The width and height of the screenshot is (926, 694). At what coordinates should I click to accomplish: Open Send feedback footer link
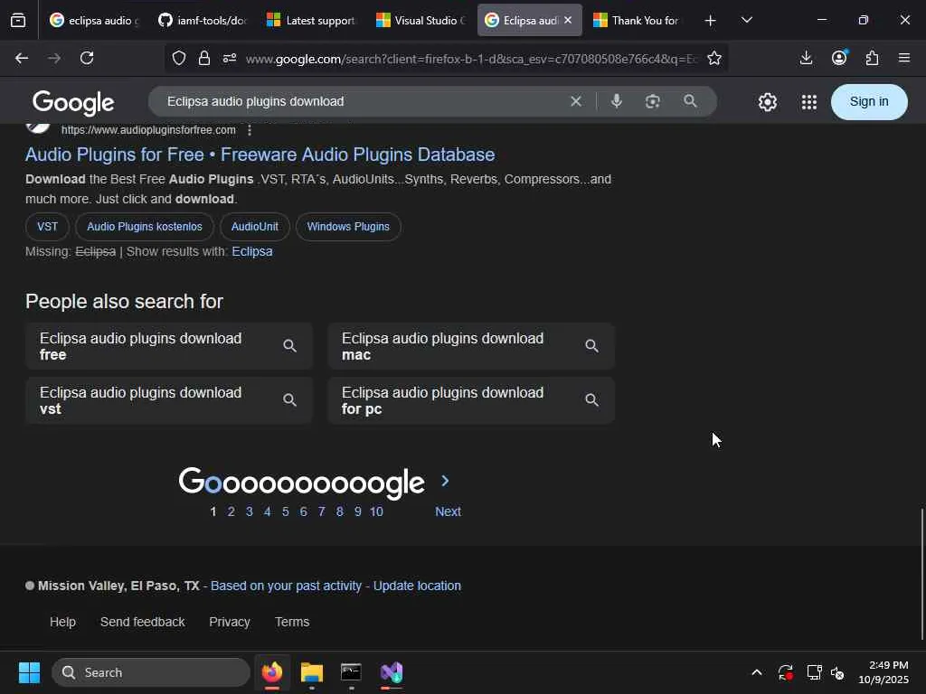pos(142,622)
